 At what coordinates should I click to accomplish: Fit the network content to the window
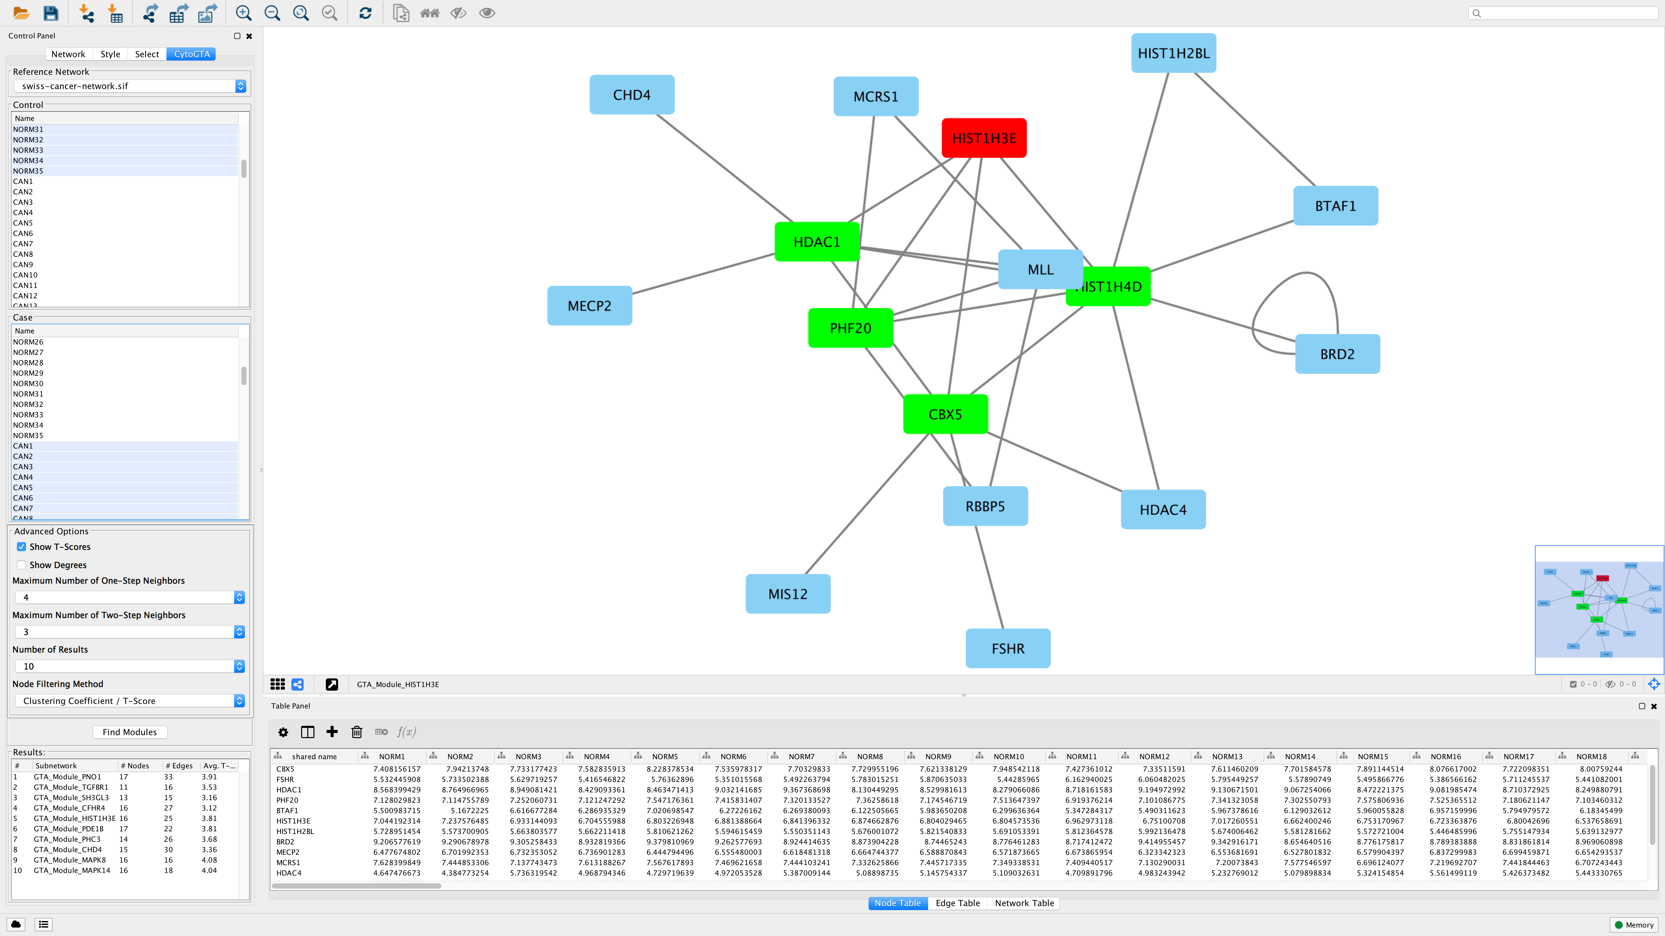click(300, 13)
